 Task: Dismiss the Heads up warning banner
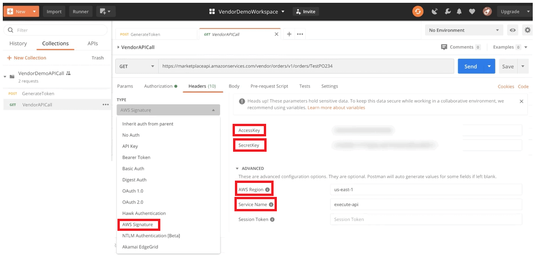tap(521, 101)
